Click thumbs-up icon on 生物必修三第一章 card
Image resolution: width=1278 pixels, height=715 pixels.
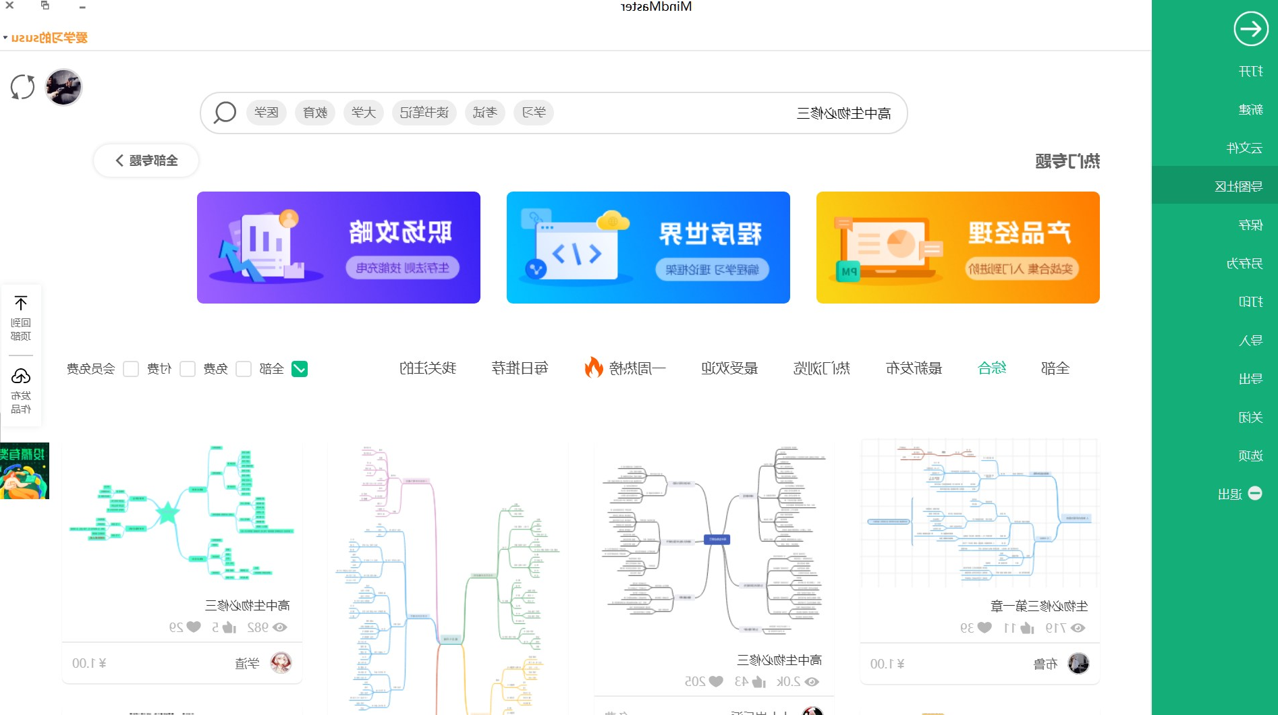1027,627
